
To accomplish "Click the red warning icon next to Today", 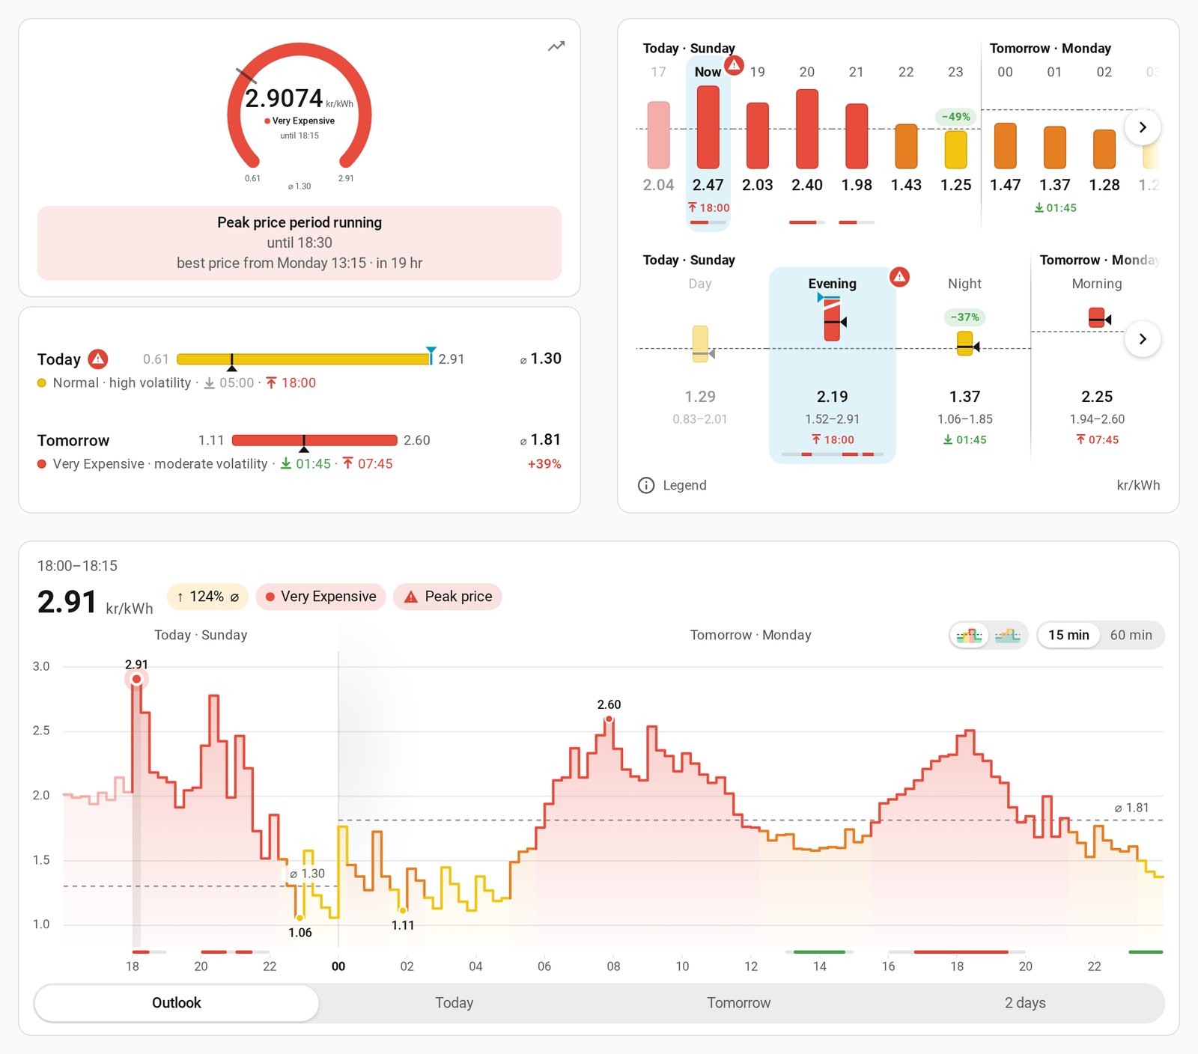I will [x=98, y=359].
